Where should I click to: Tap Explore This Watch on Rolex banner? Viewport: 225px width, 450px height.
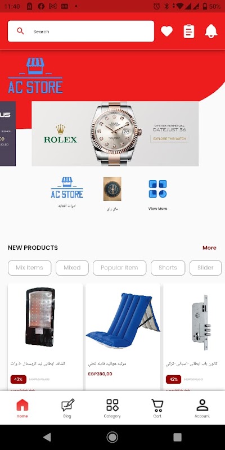tap(169, 139)
